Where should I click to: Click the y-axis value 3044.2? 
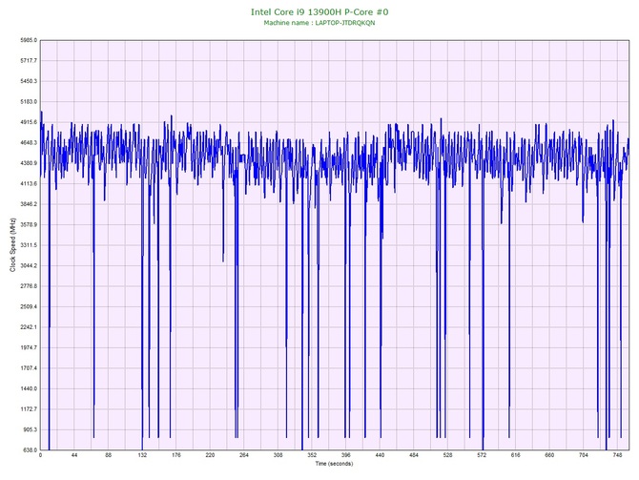29,266
